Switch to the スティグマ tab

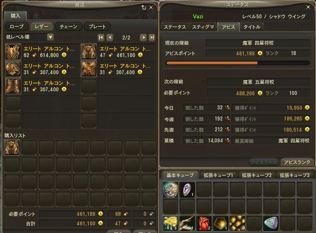203,27
